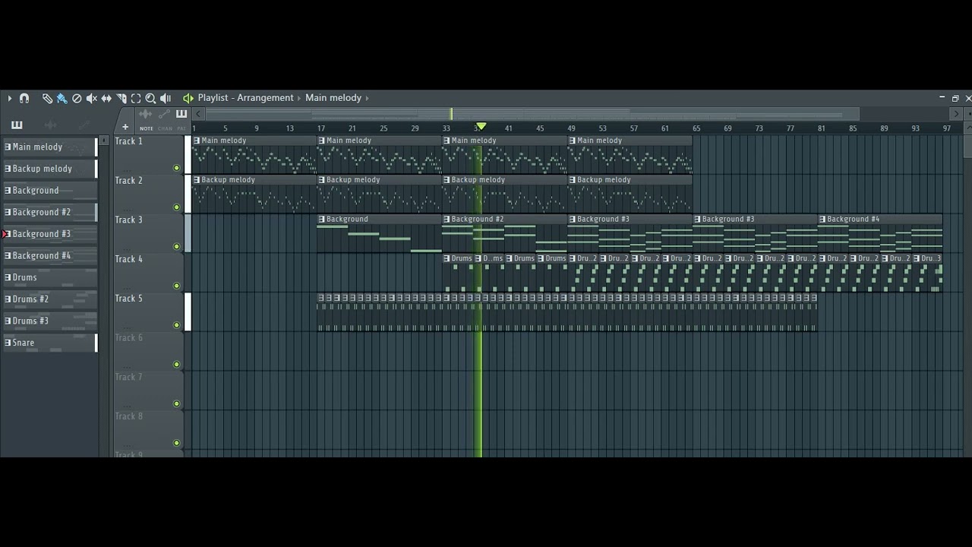Viewport: 972px width, 547px height.
Task: Show patterns in the picker panel
Action: [x=17, y=125]
